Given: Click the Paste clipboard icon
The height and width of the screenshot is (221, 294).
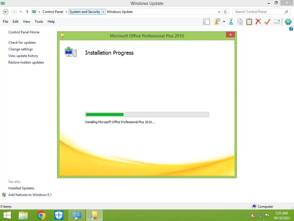Looking at the screenshot, I should pos(249,22).
